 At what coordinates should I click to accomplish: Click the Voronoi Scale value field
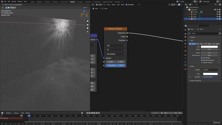click(116, 62)
